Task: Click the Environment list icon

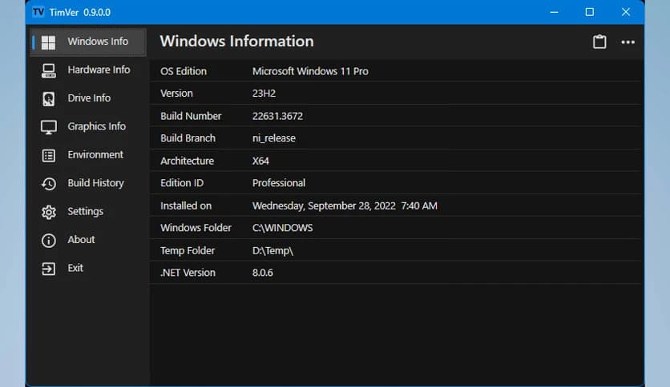Action: 48,156
